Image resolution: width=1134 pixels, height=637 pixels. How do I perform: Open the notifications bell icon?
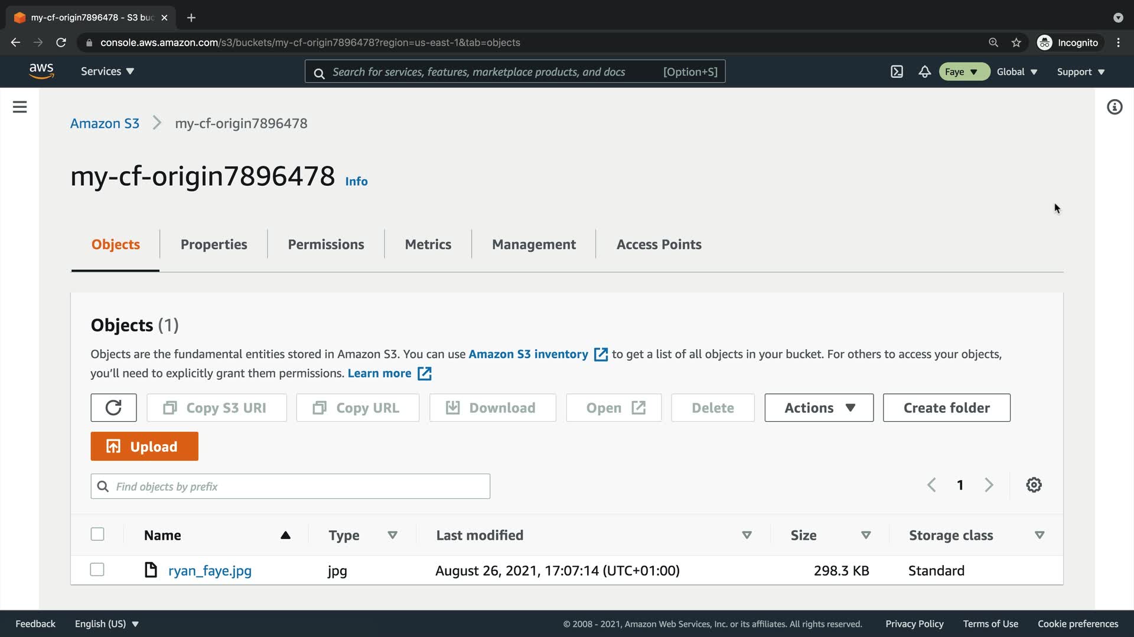924,71
